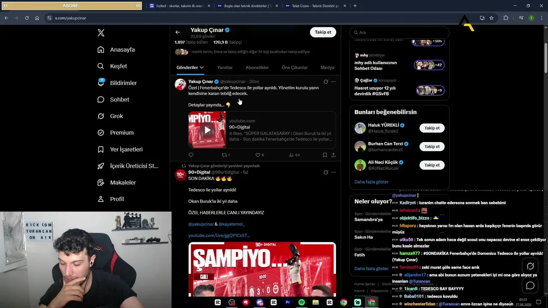Go to browser home page
This screenshot has height=308, width=548.
point(37,18)
